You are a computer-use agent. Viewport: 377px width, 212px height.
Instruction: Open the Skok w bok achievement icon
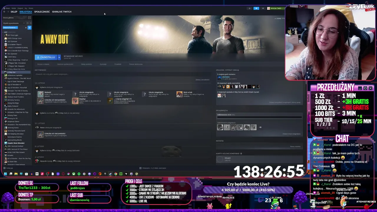(x=179, y=94)
